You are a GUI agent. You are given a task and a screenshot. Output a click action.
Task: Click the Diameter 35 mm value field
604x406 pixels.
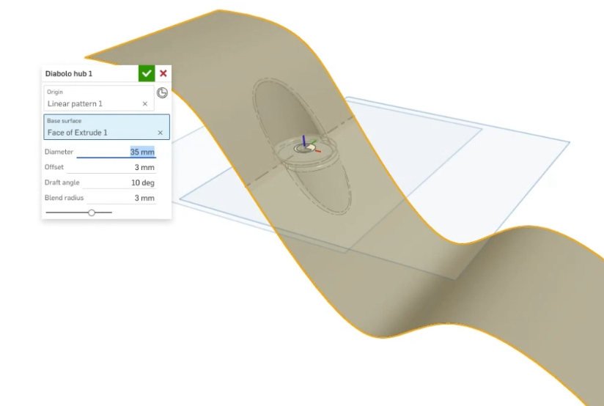116,152
